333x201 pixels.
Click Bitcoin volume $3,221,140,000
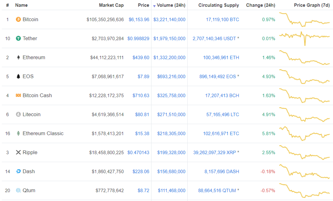[169, 19]
